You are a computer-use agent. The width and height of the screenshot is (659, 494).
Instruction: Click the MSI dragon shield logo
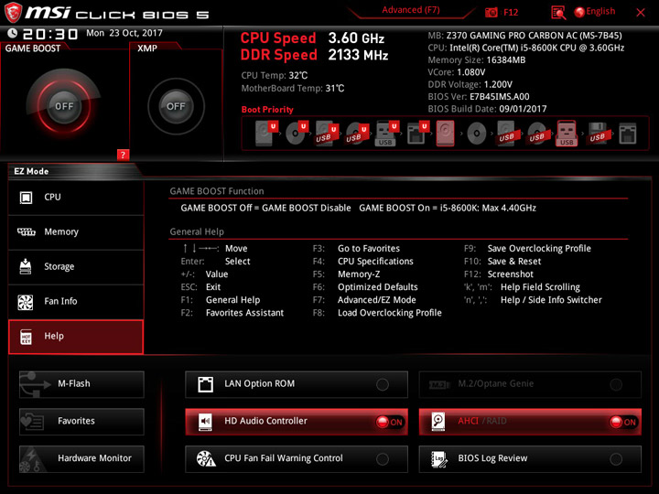click(13, 12)
